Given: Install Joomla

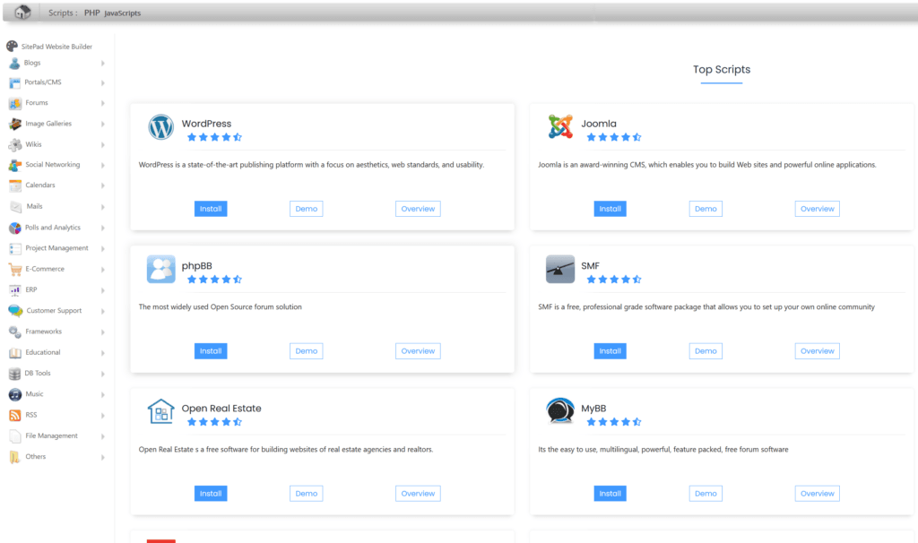Looking at the screenshot, I should [x=610, y=209].
